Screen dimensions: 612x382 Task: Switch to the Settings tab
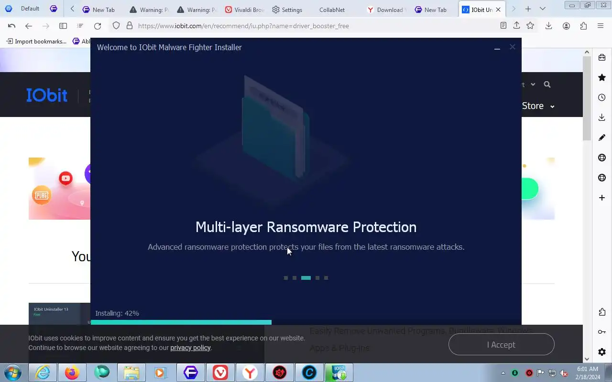point(287,10)
